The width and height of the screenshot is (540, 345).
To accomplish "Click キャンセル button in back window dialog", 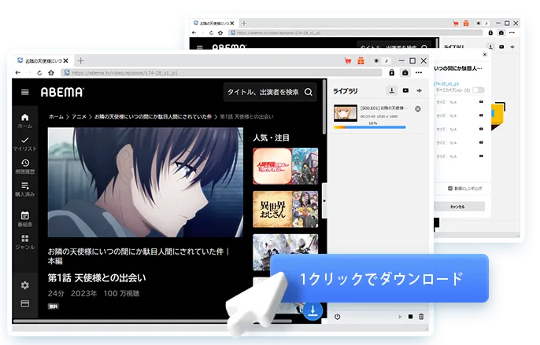I will click(x=459, y=207).
